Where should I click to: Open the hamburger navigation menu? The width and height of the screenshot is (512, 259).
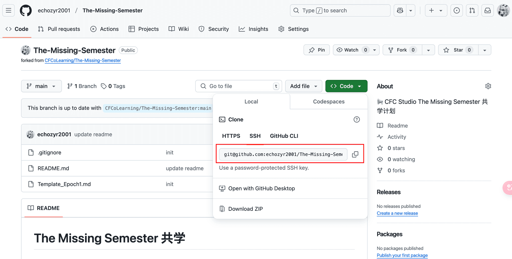(9, 10)
